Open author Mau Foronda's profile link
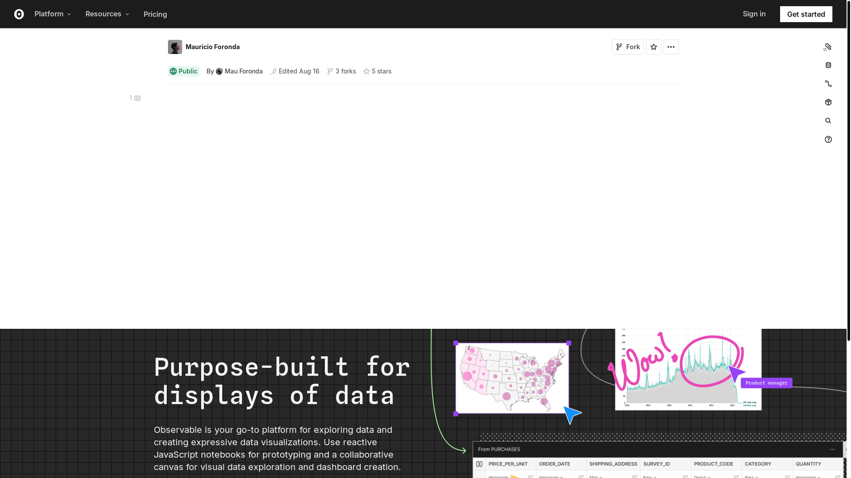 pyautogui.click(x=239, y=71)
